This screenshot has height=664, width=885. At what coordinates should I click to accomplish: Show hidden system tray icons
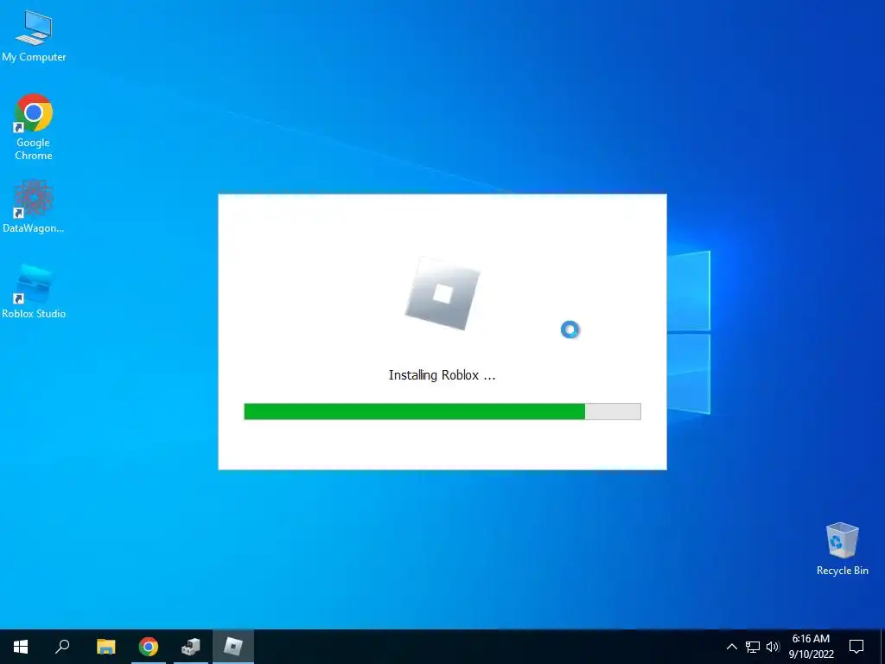[x=731, y=647]
